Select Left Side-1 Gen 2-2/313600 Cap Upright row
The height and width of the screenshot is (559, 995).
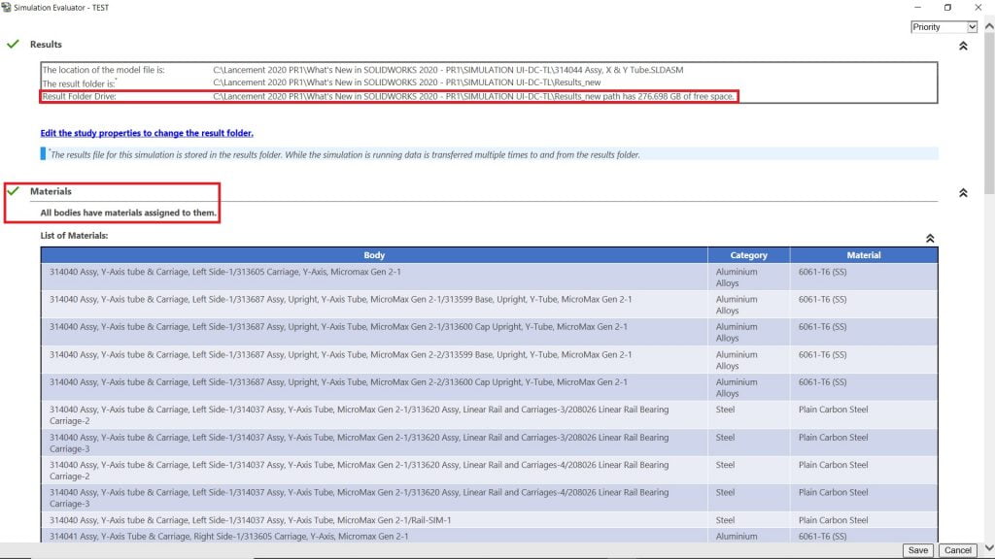pos(490,387)
